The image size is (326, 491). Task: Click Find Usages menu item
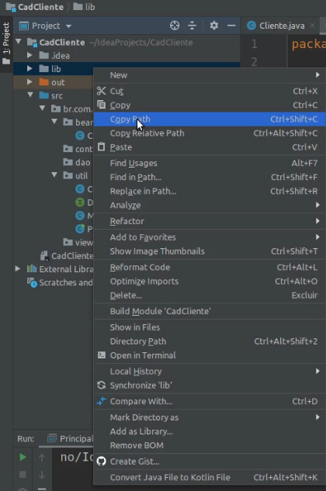click(x=210, y=163)
